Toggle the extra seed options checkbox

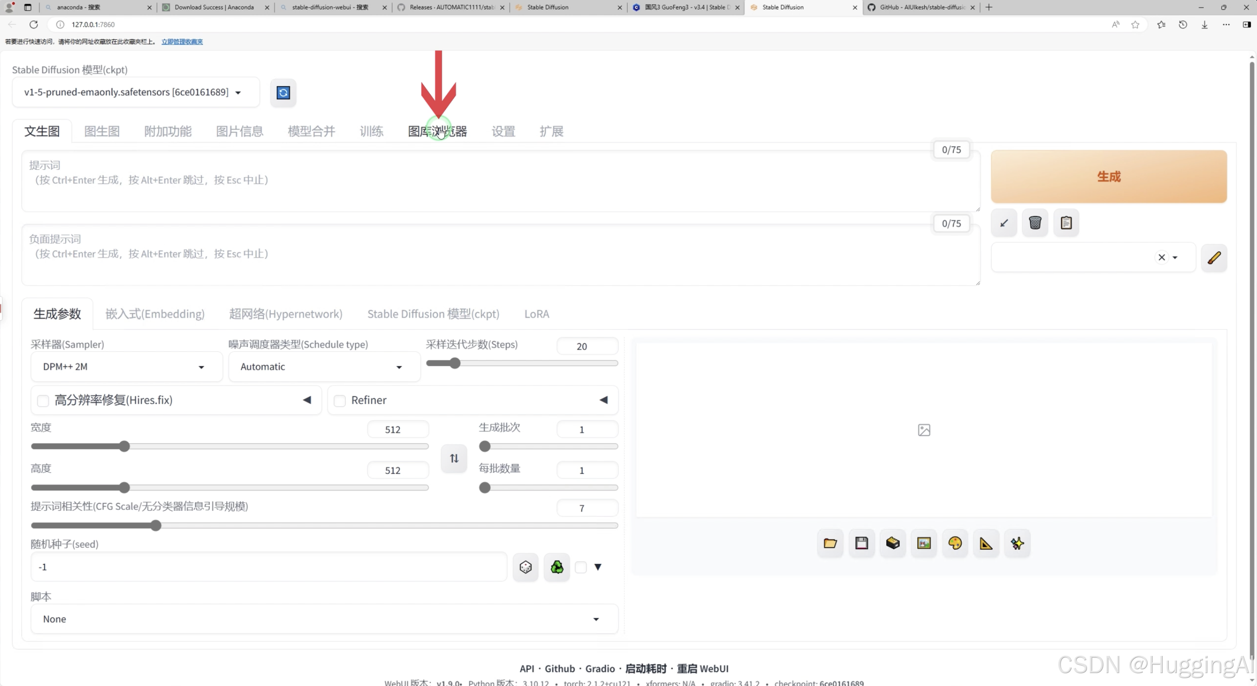(580, 567)
